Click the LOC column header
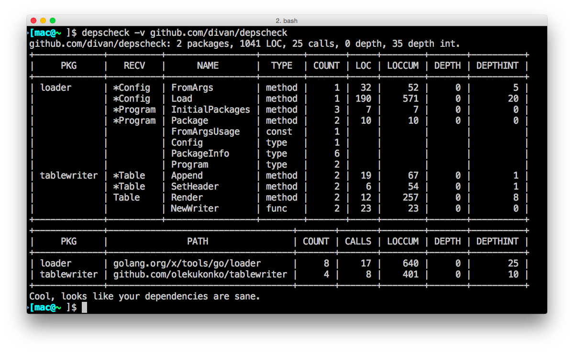574x352 pixels. pyautogui.click(x=363, y=65)
